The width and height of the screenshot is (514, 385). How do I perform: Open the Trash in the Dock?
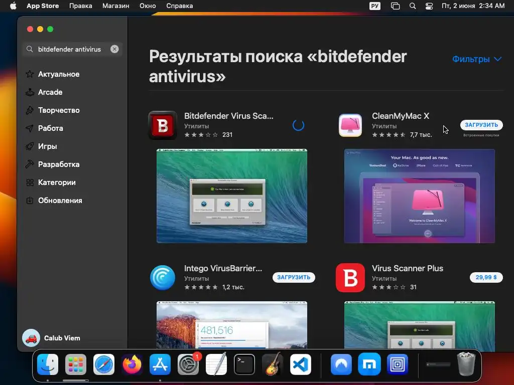[466, 364]
